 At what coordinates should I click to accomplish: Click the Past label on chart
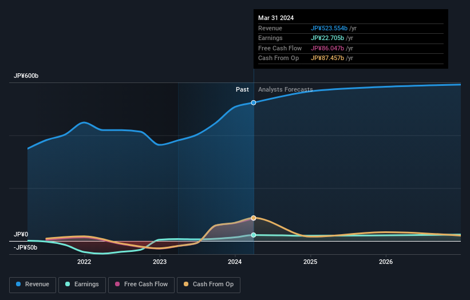(x=242, y=89)
